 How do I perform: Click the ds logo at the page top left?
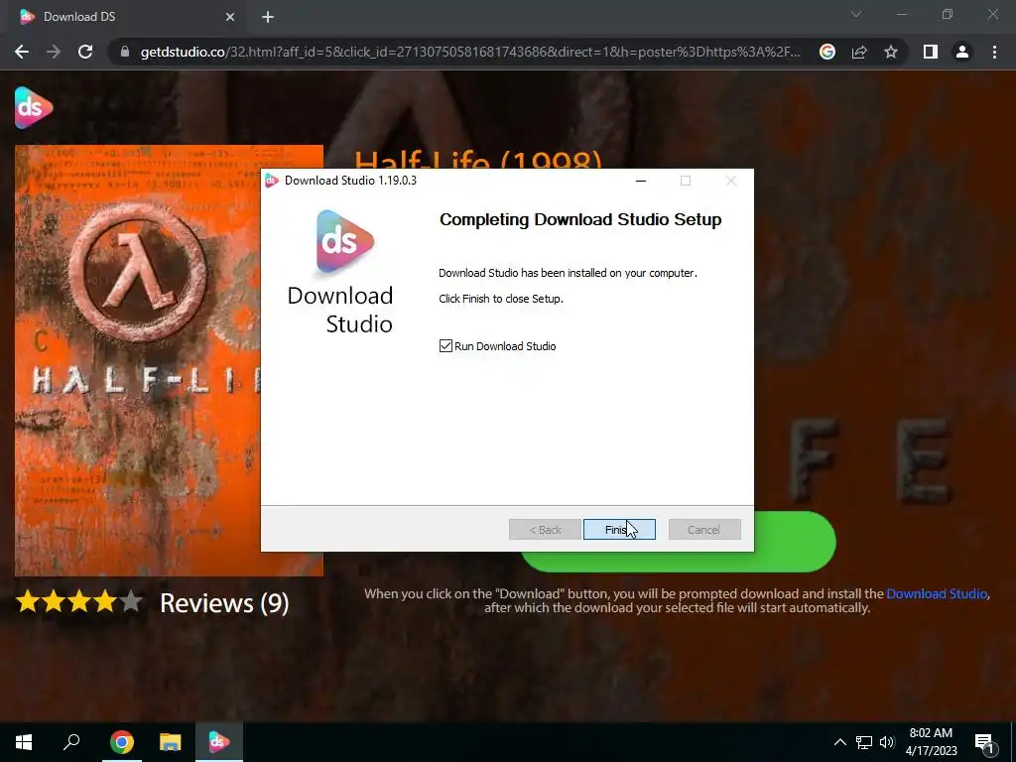pos(33,107)
